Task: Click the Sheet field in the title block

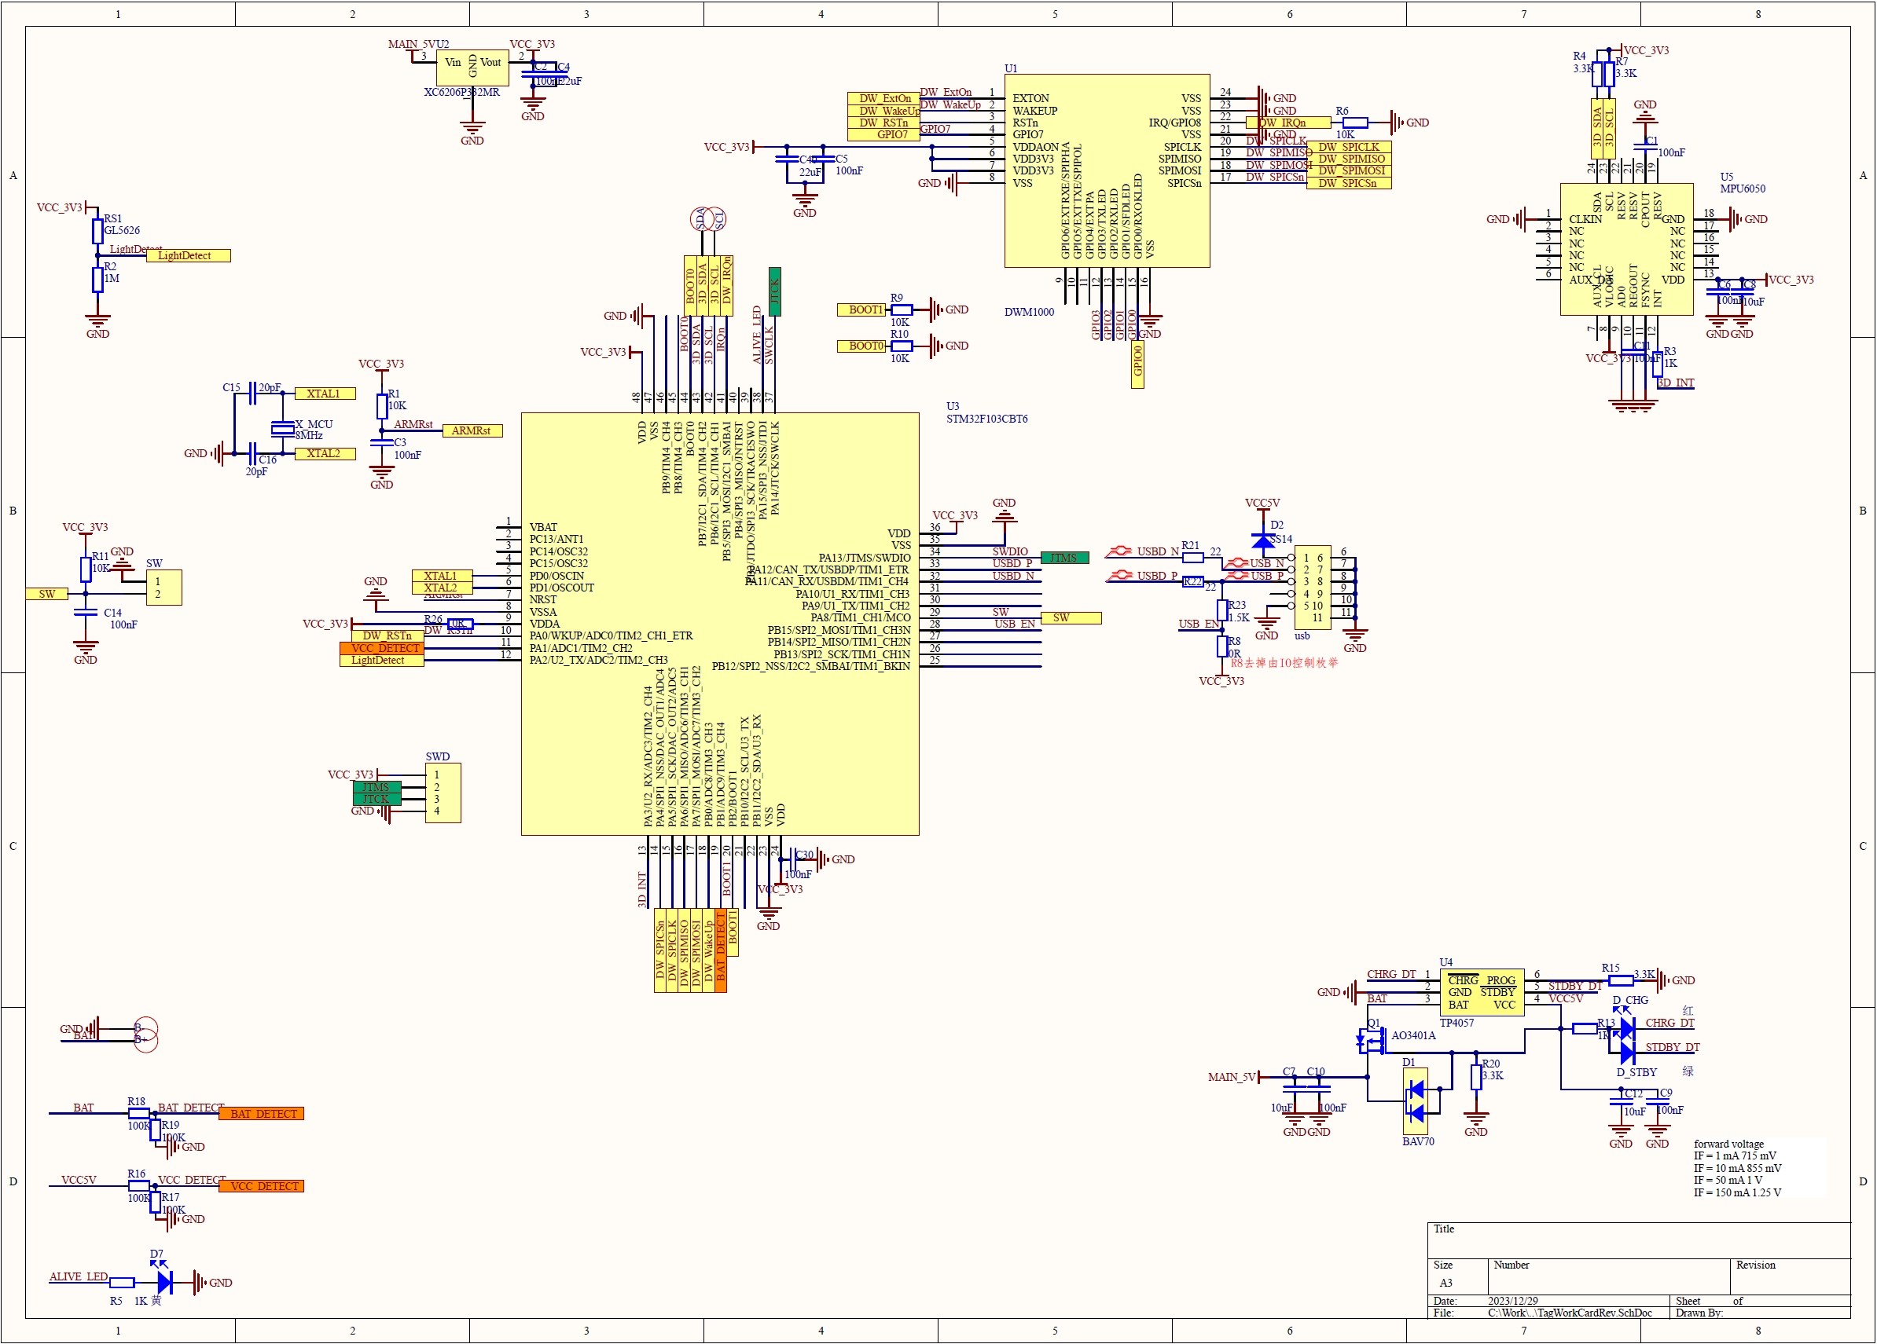Action: (x=1688, y=1301)
